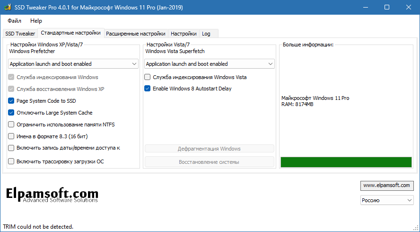
Task: Click the Больше информации heading
Action: [x=308, y=45]
